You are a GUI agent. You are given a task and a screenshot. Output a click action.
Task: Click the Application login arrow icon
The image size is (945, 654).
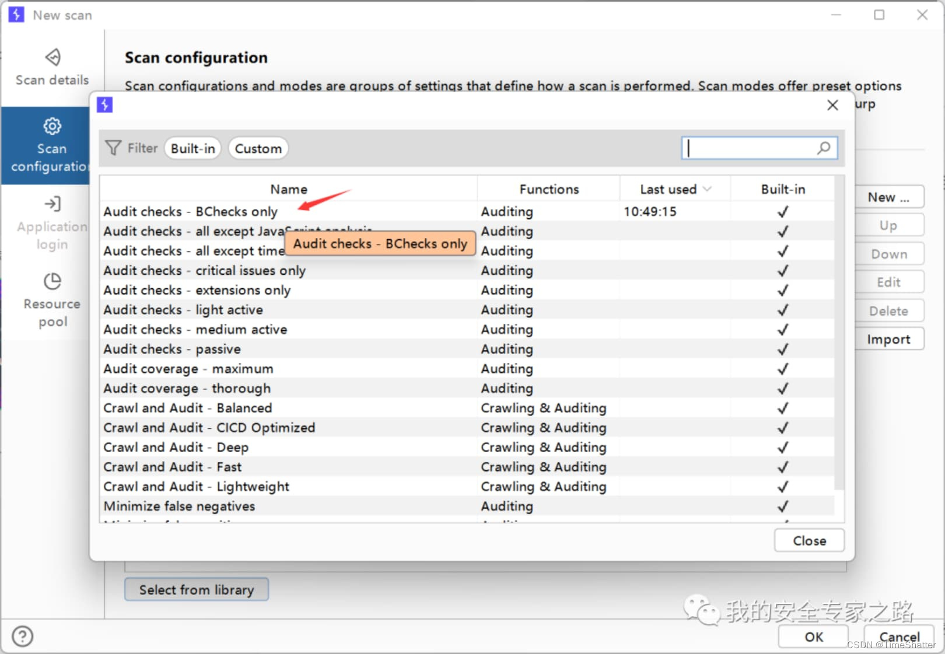[52, 204]
